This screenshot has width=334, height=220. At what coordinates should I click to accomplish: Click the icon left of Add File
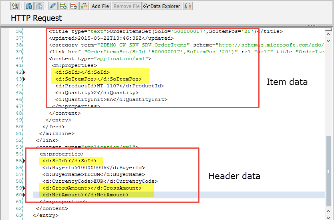[x=84, y=6]
